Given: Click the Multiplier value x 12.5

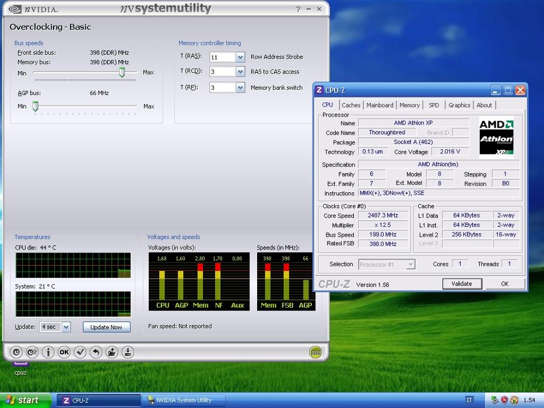Looking at the screenshot, I should 382,225.
